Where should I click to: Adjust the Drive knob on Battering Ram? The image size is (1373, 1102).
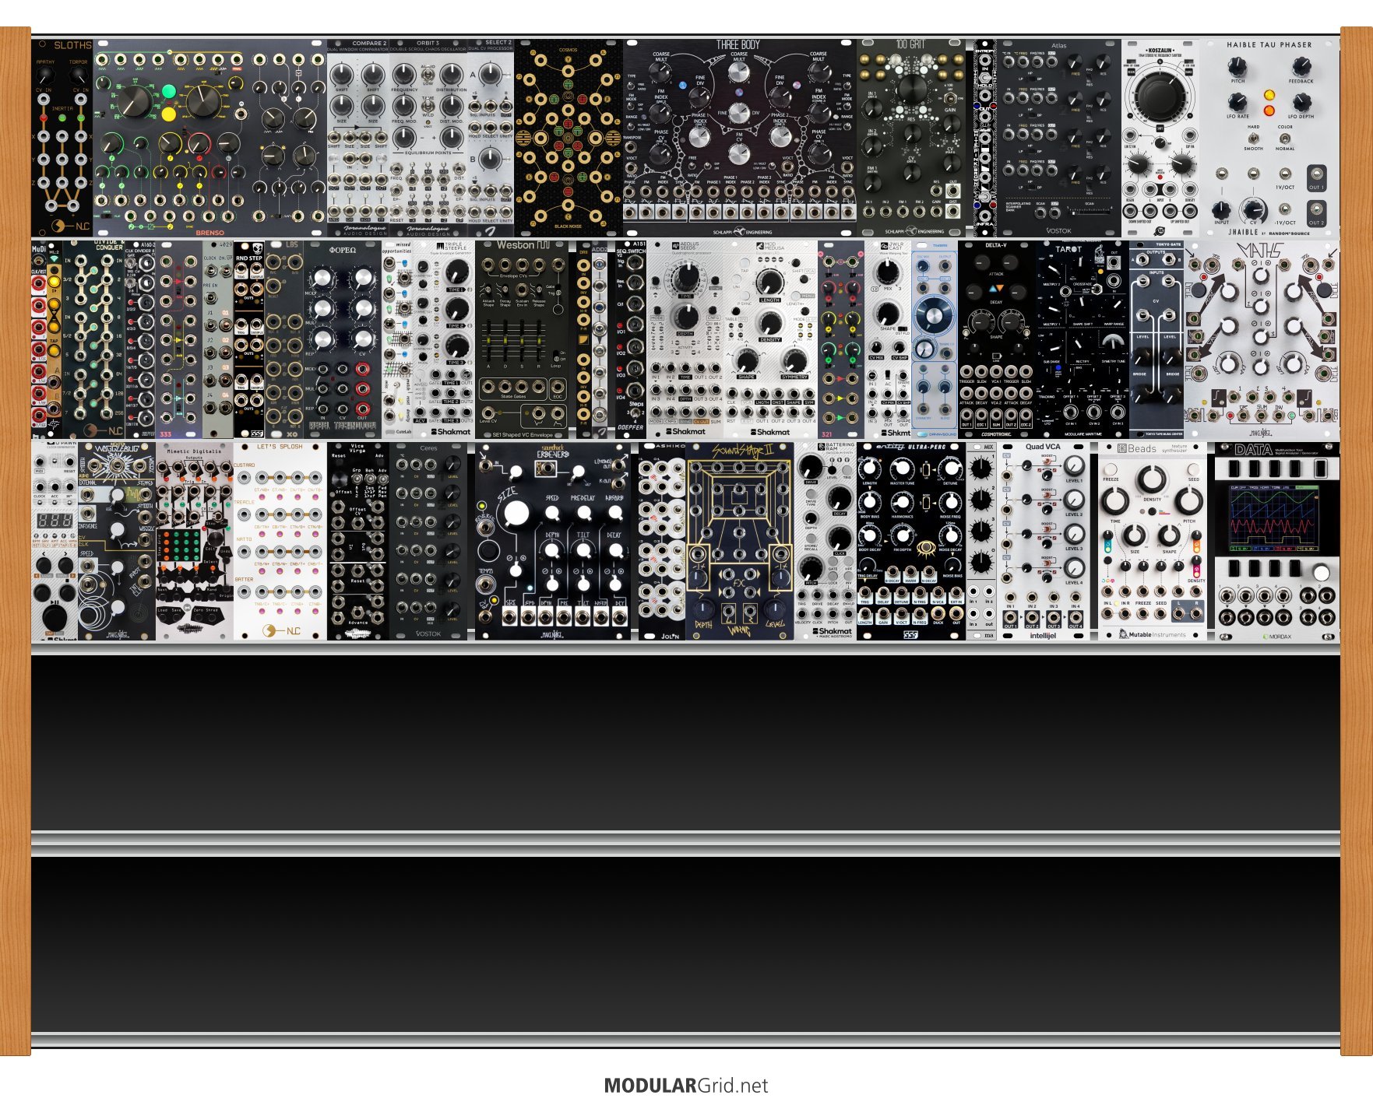(x=811, y=467)
